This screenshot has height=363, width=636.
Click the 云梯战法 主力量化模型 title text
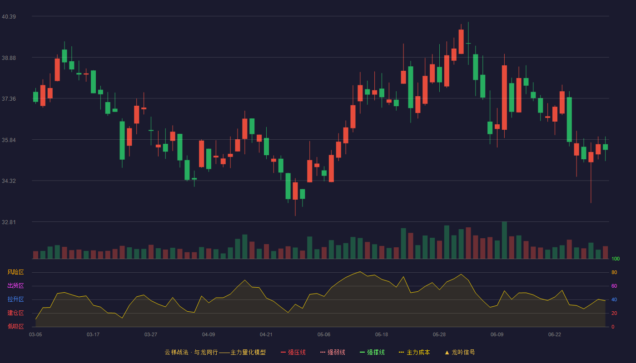(x=215, y=352)
